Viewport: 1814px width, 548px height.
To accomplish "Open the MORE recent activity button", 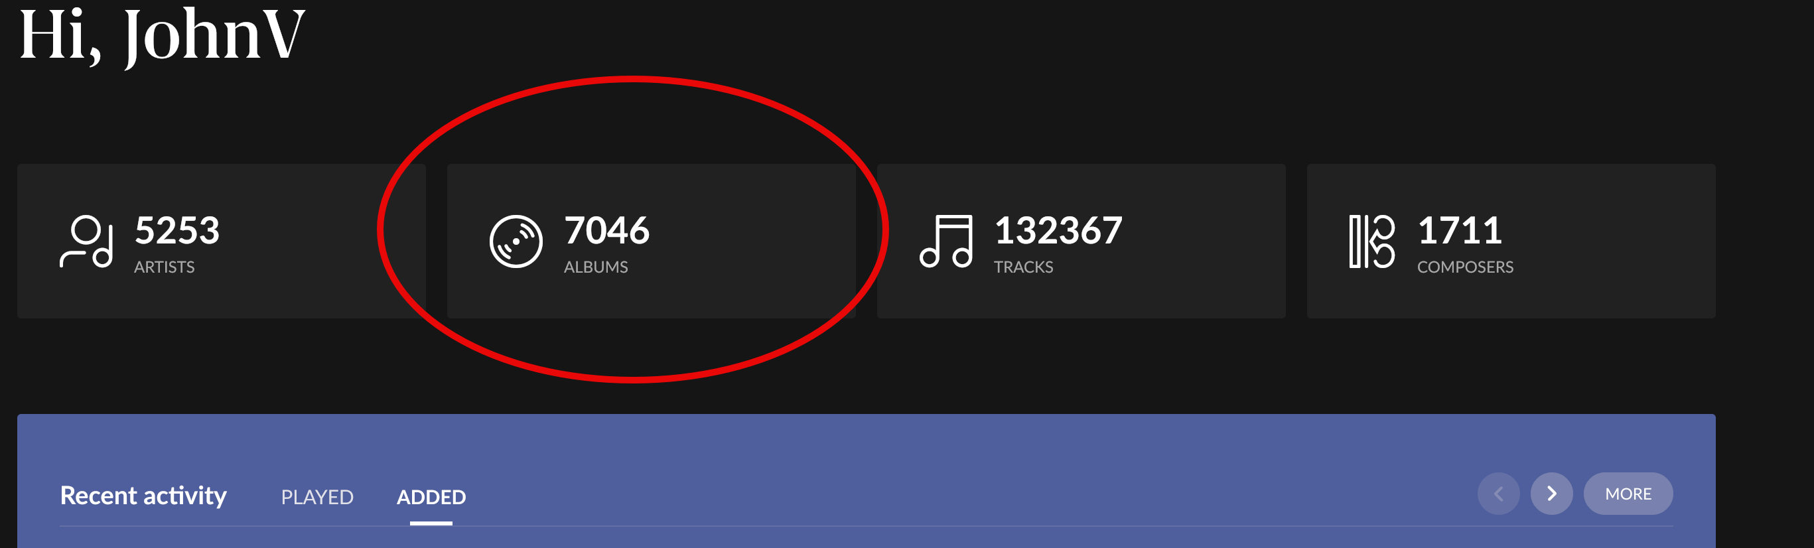I will 1628,494.
